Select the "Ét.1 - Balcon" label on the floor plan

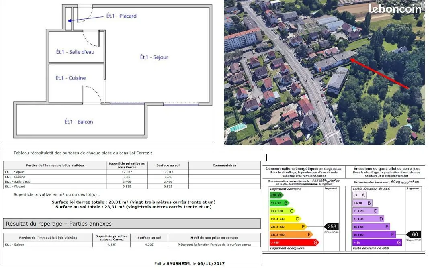[79, 122]
